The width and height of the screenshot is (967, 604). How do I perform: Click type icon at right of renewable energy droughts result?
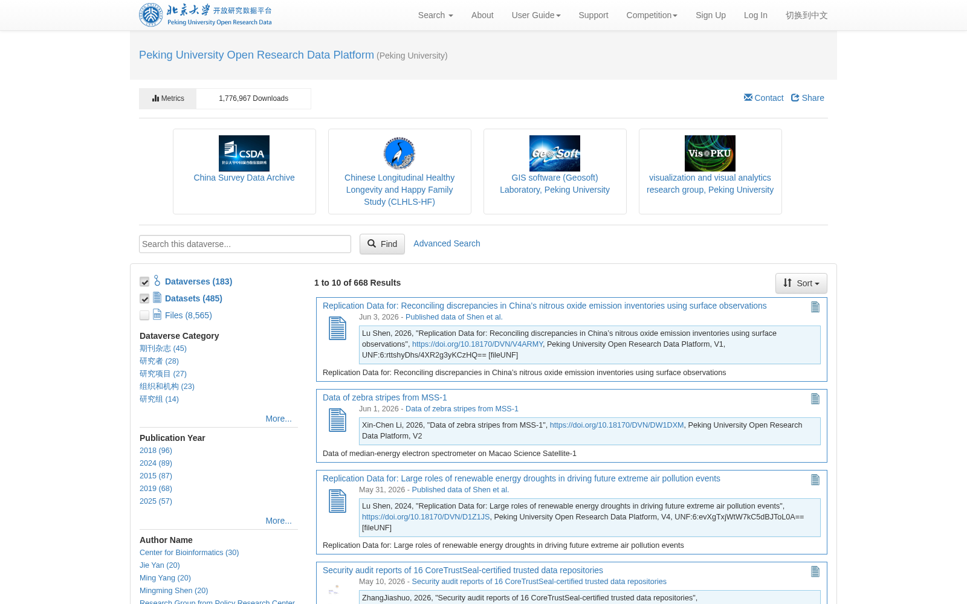coord(815,480)
